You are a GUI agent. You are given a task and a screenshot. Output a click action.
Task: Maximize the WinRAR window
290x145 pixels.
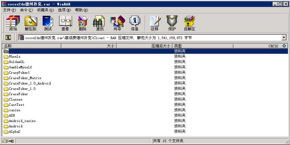(x=280, y=4)
